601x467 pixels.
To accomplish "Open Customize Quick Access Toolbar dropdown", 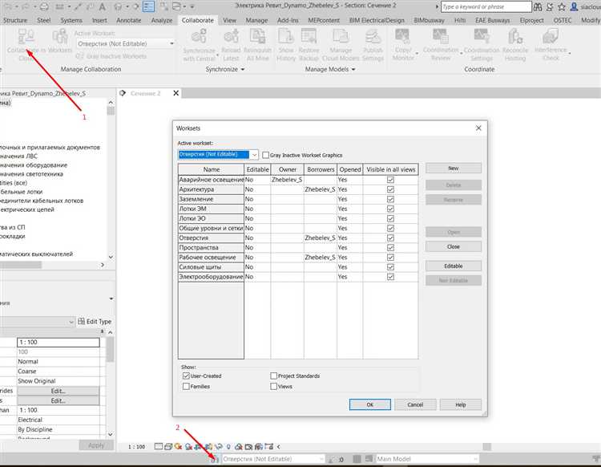I will (192, 6).
